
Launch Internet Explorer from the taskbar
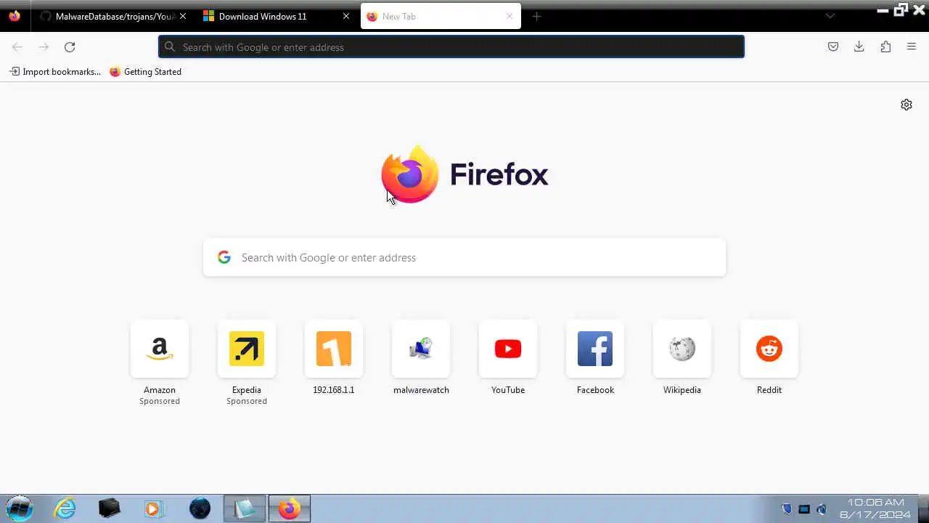[65, 508]
